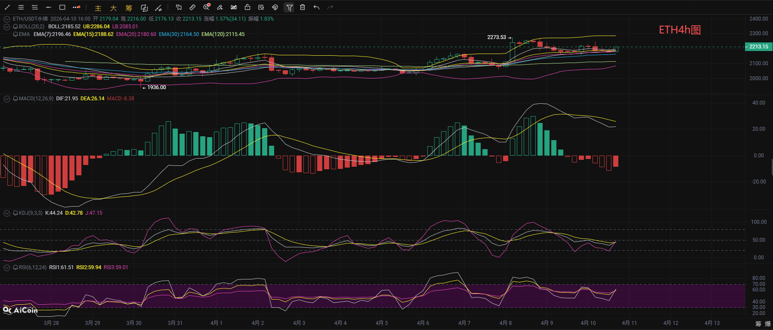This screenshot has height=330, width=773.
Task: Select the eraser tool in toolbar
Action: 220,7
